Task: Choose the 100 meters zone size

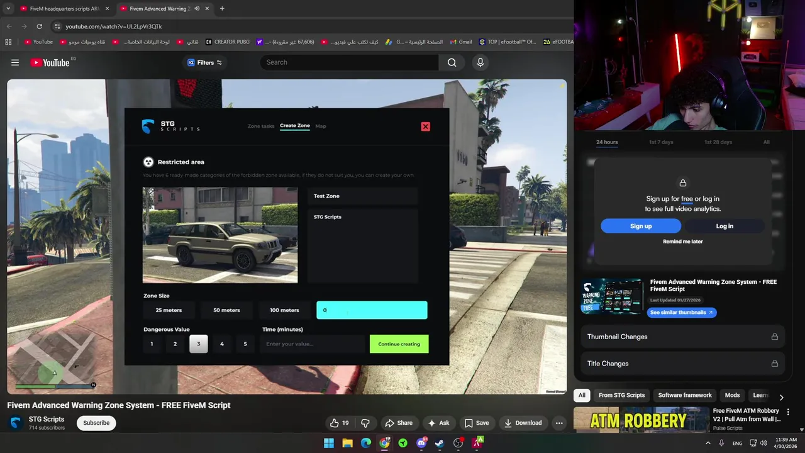Action: 284,310
